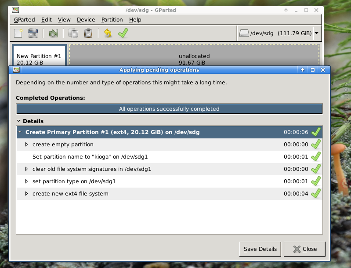The width and height of the screenshot is (351, 268).
Task: Roll up the dialog with the arrow button
Action: coord(303,70)
